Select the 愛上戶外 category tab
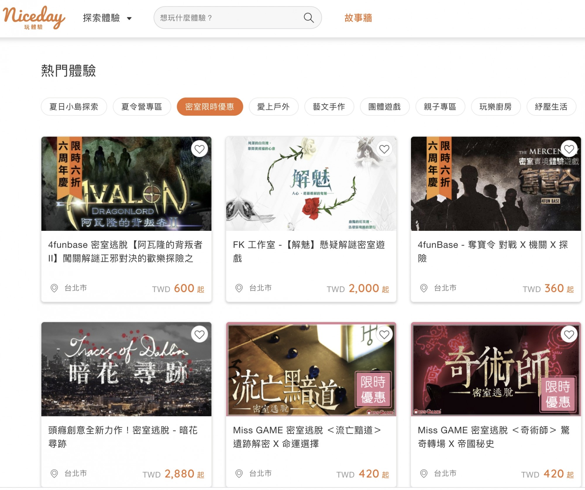 [273, 107]
